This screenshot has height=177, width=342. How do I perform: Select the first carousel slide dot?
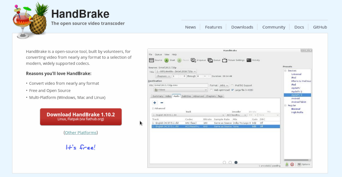pyautogui.click(x=224, y=162)
